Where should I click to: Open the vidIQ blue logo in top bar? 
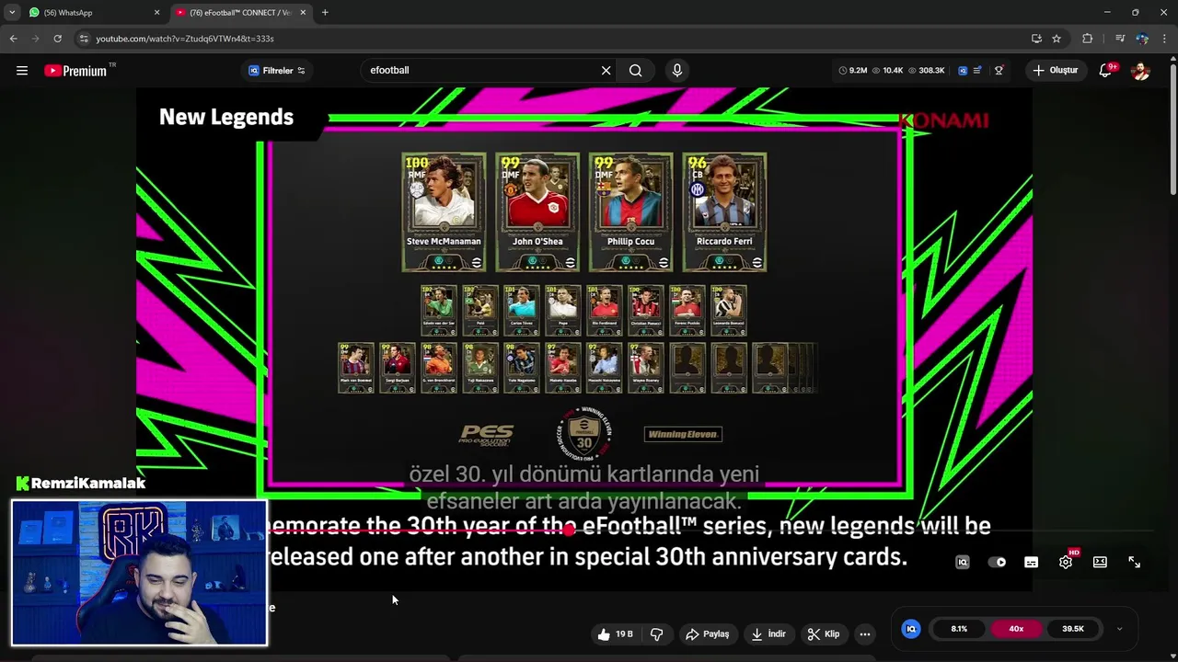tap(963, 71)
